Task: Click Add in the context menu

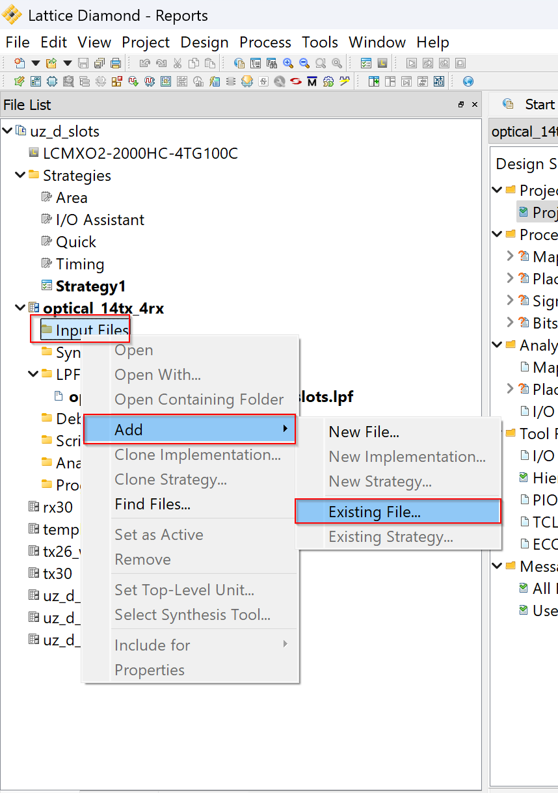Action: pos(189,429)
